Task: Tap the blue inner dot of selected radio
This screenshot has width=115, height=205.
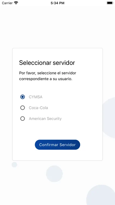Action: [23, 97]
